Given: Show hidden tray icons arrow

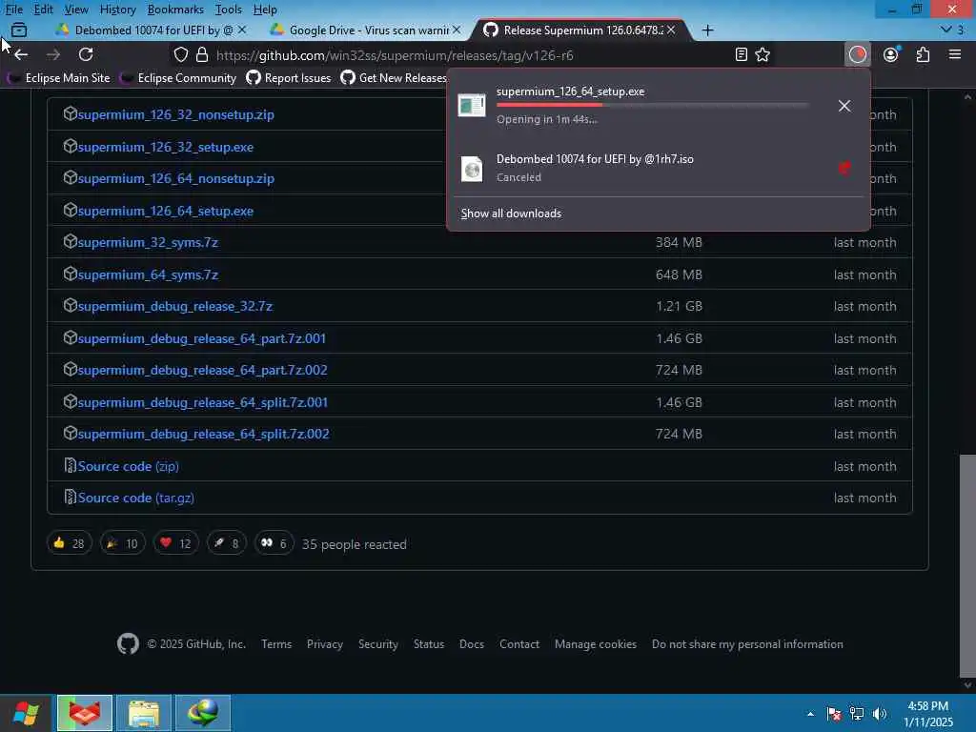Looking at the screenshot, I should point(810,714).
